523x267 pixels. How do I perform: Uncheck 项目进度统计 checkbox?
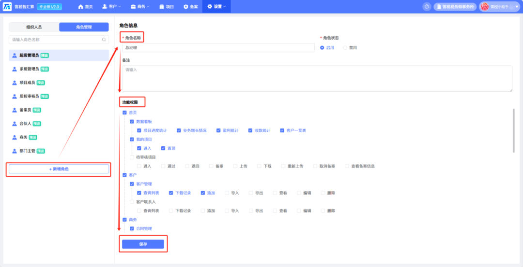click(139, 130)
